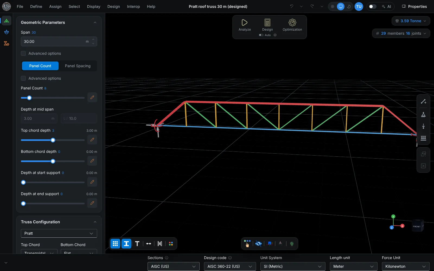Click the grid display icon
The width and height of the screenshot is (434, 271).
pyautogui.click(x=115, y=244)
